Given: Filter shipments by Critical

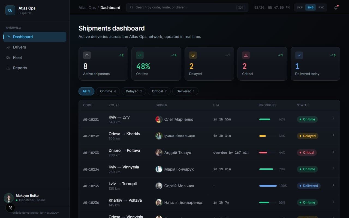Looking at the screenshot, I should pyautogui.click(x=159, y=91).
